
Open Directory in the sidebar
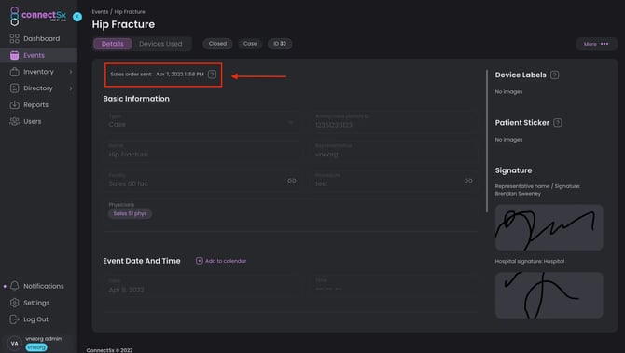pos(38,88)
